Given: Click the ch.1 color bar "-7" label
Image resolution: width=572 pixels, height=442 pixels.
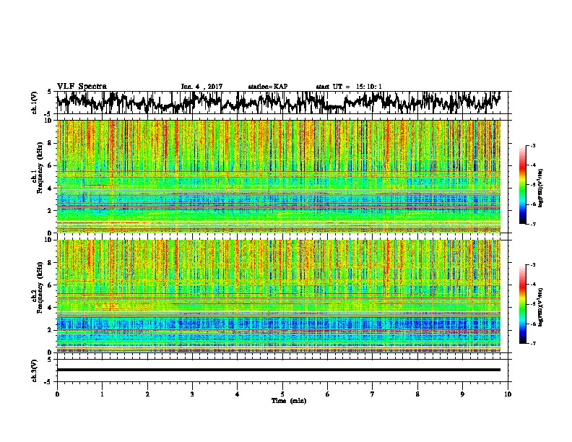Looking at the screenshot, I should click(533, 224).
